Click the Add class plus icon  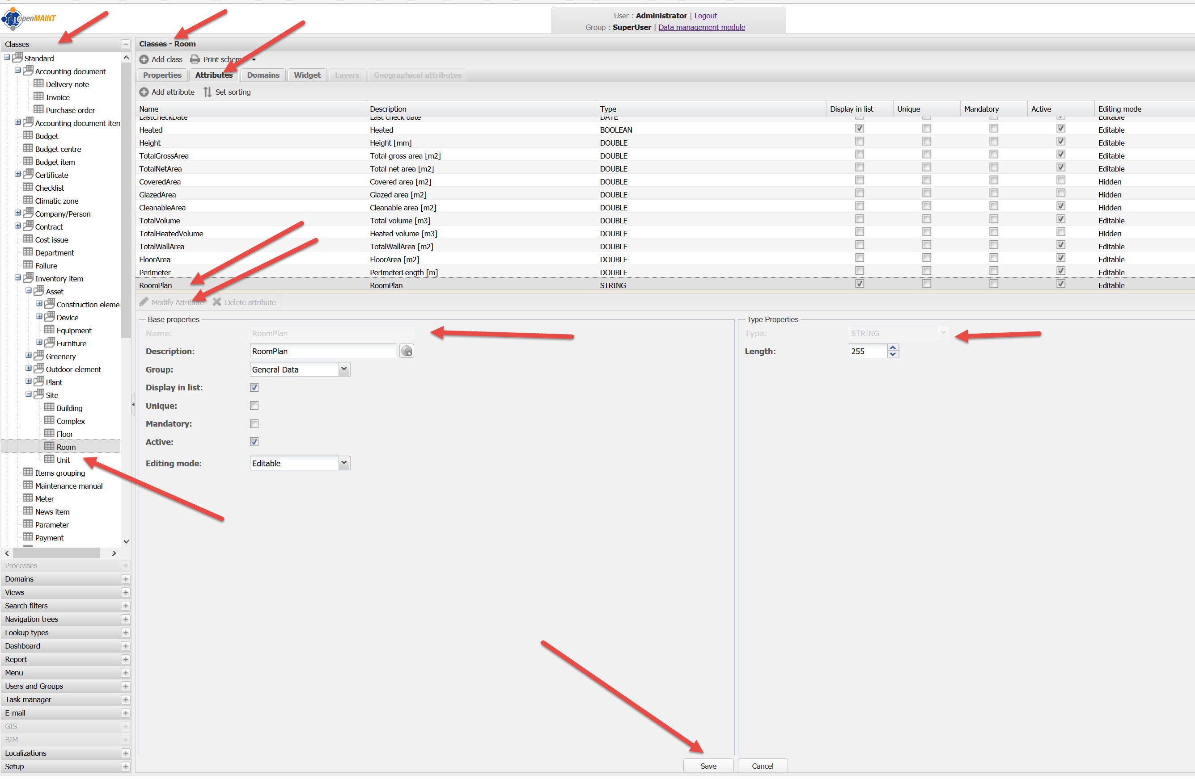click(144, 59)
